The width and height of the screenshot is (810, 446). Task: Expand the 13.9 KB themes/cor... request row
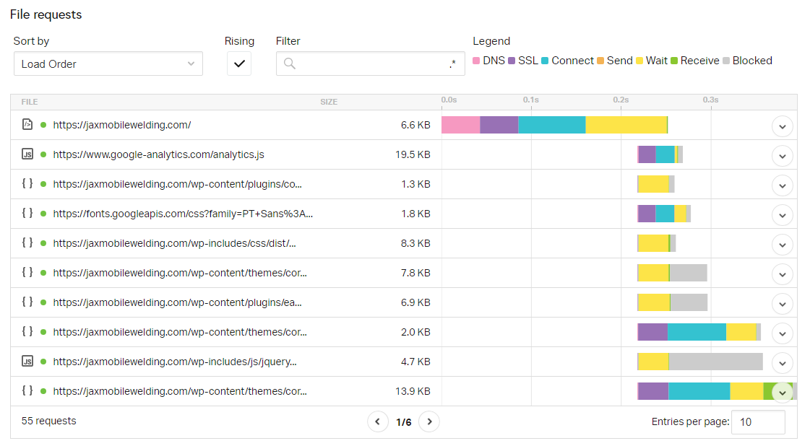tap(782, 393)
